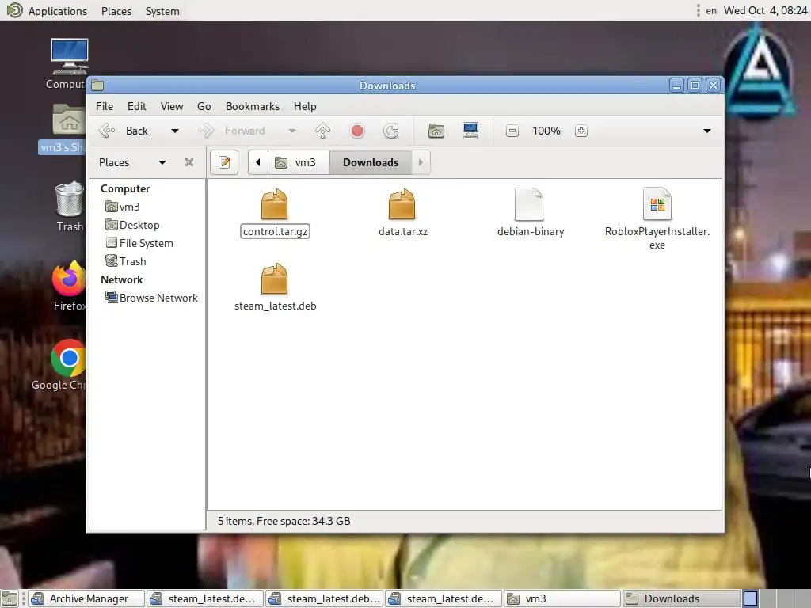Click the 100% zoom level label
The height and width of the screenshot is (608, 811).
546,131
